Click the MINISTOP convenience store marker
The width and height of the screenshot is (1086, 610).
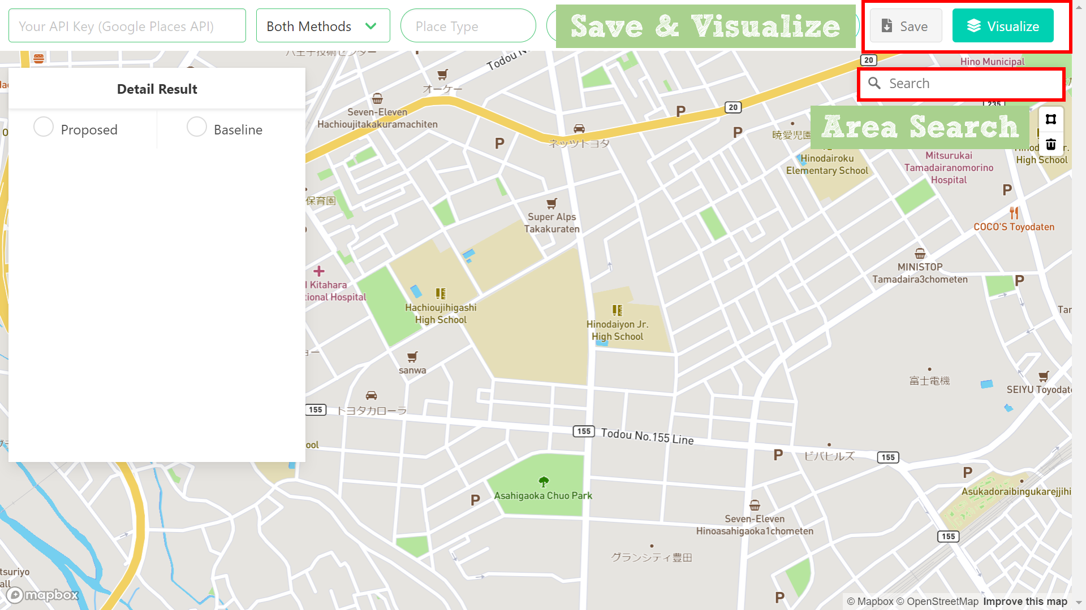pos(920,253)
